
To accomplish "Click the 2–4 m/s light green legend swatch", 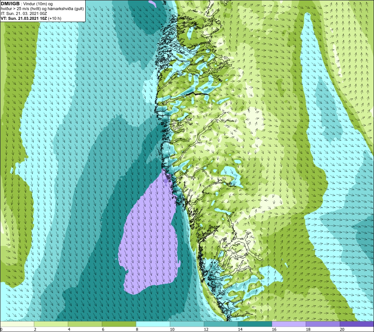I will 51,324.
